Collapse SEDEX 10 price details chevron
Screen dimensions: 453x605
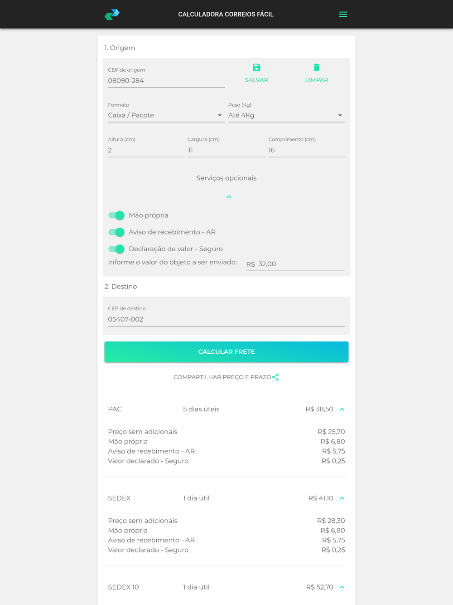click(x=342, y=587)
